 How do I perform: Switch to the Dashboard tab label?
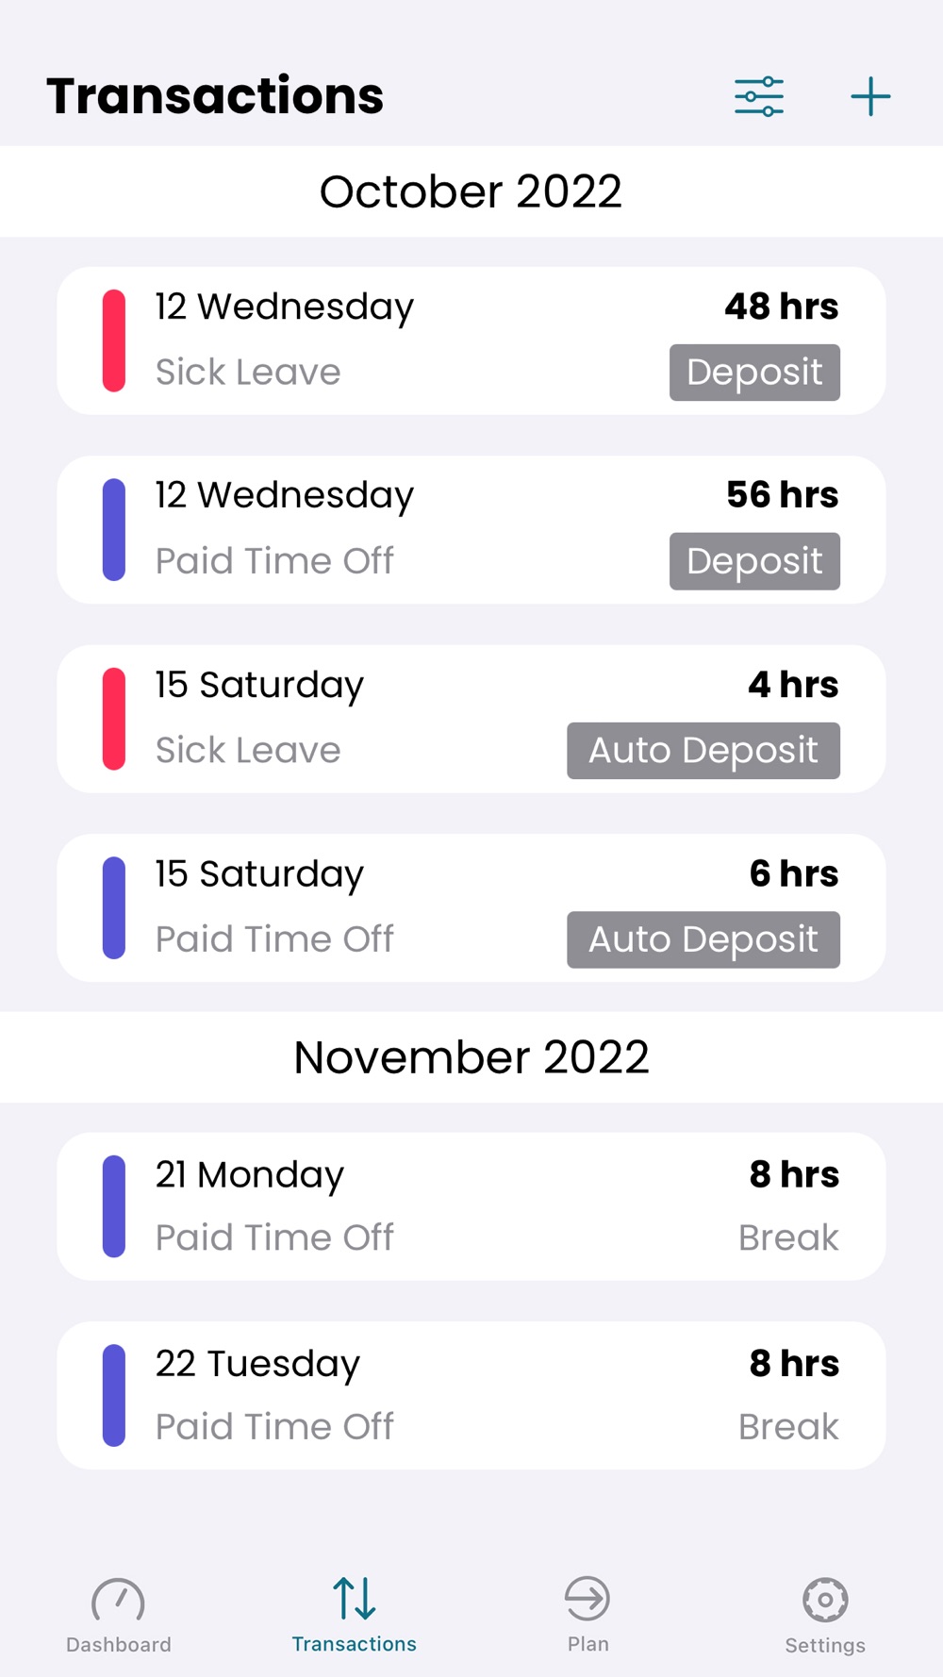coord(119,1645)
